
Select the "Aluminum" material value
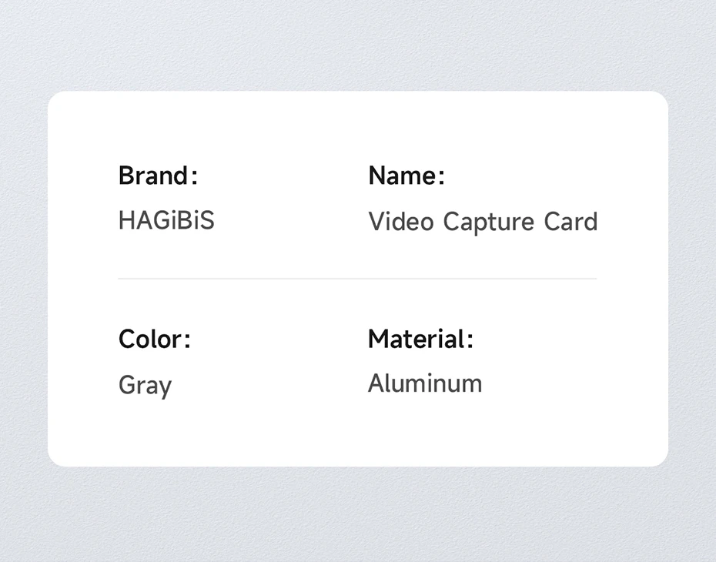tap(425, 383)
